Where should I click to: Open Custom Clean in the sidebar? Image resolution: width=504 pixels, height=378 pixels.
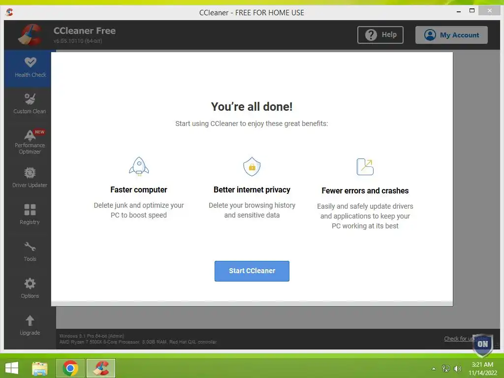[30, 104]
